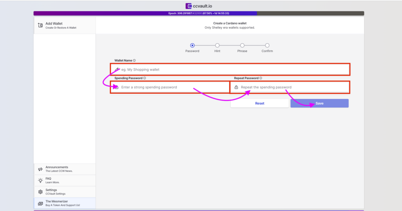
Task: Click the Epoch progress bar
Action: pyautogui.click(x=199, y=13)
